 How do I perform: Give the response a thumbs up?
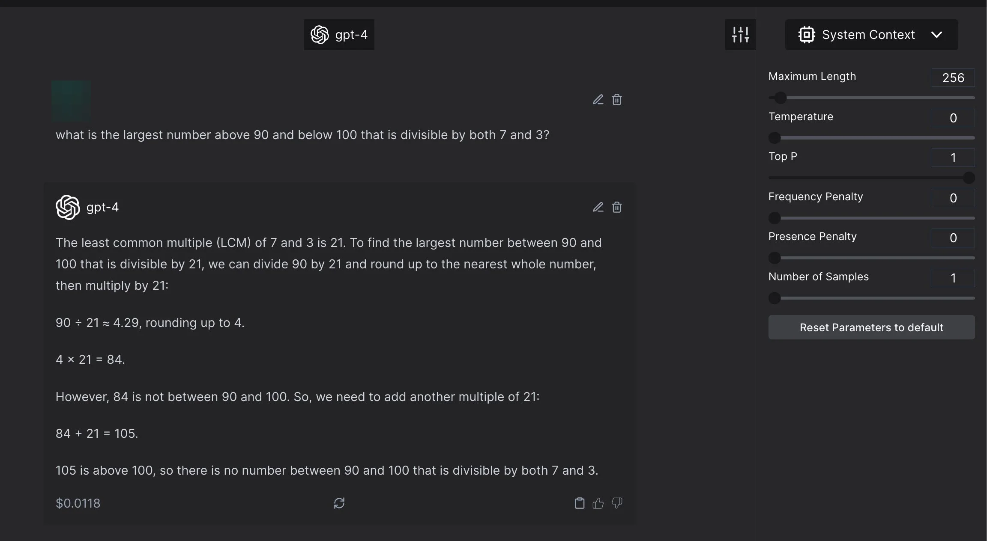click(598, 503)
